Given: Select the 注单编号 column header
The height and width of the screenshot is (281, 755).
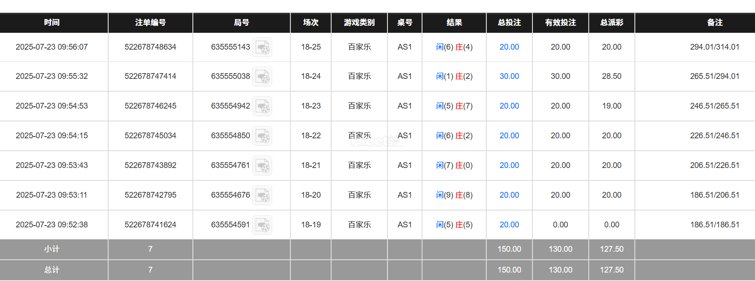Looking at the screenshot, I should [150, 23].
